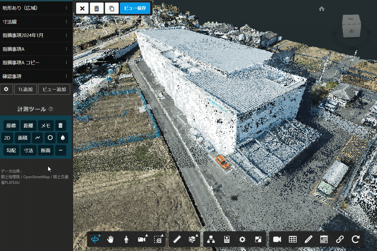Click the view cube's 右 face

pyautogui.click(x=352, y=31)
